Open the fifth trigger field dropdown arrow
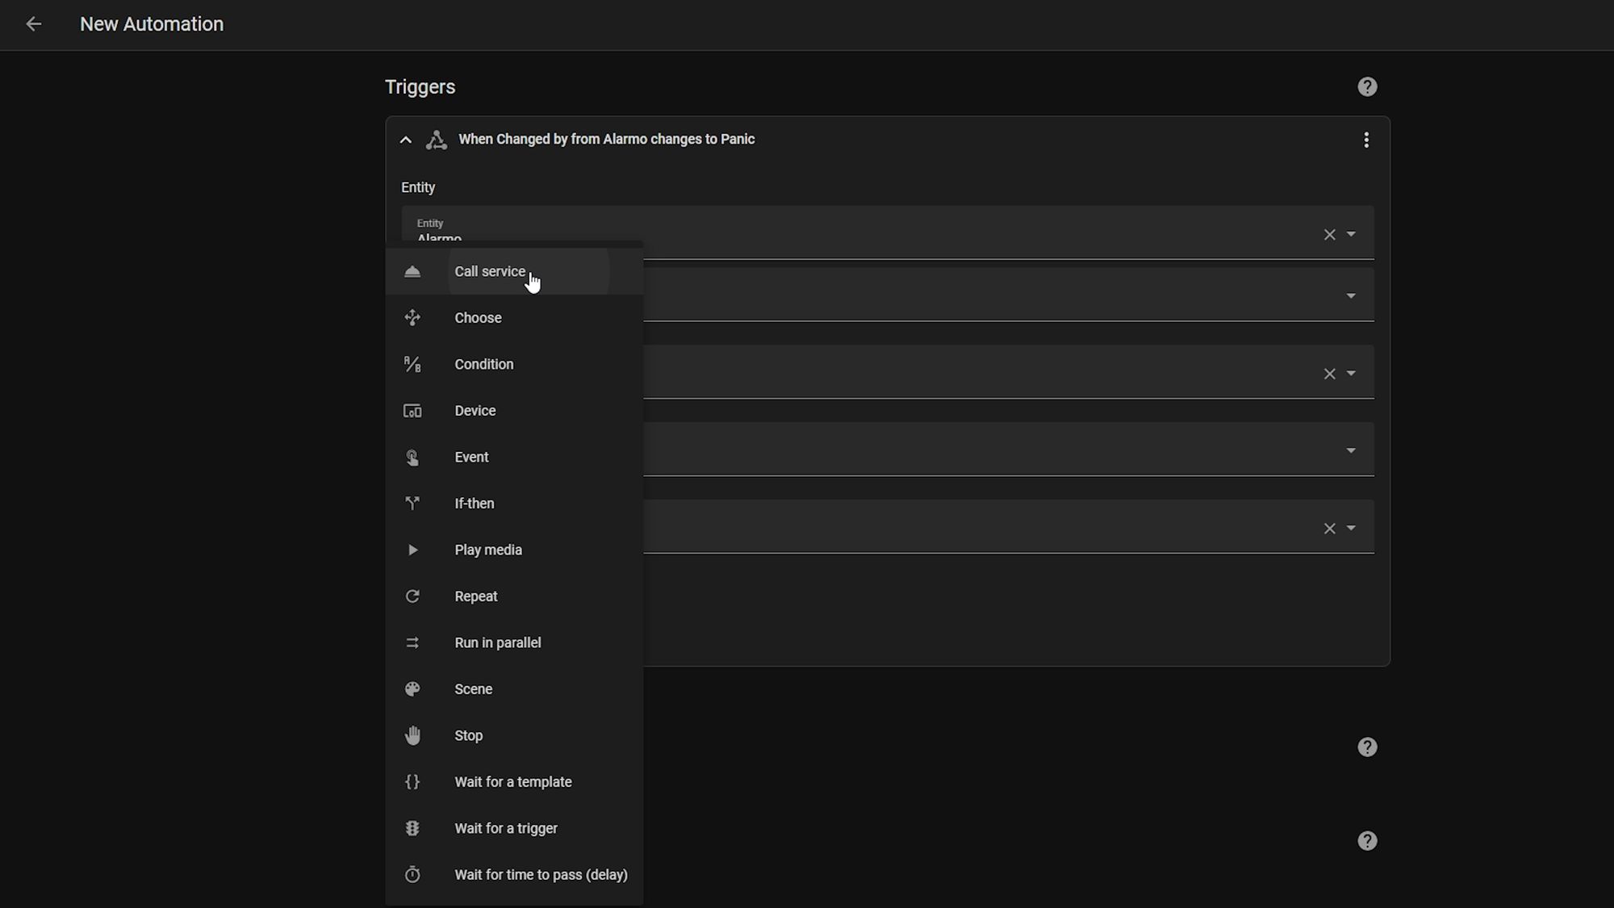This screenshot has width=1614, height=908. coord(1351,528)
